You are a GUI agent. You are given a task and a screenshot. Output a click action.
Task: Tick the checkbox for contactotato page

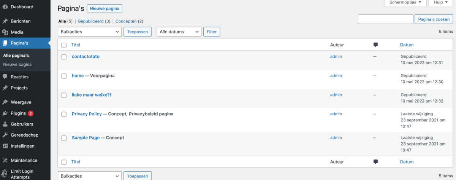tap(64, 57)
